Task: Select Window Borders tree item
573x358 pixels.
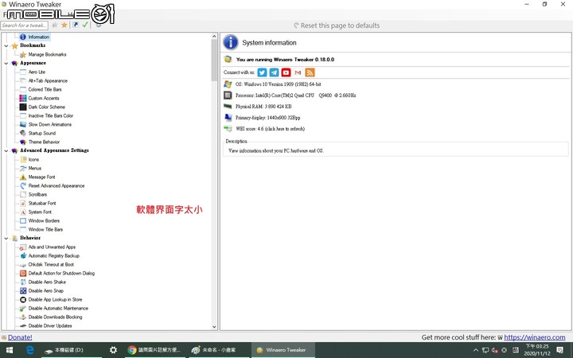Action: (44, 221)
